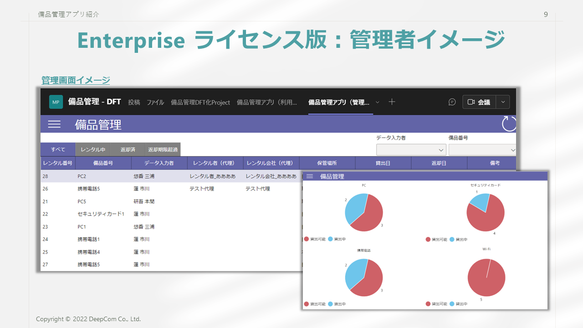Show 返却期限超過 items

163,149
